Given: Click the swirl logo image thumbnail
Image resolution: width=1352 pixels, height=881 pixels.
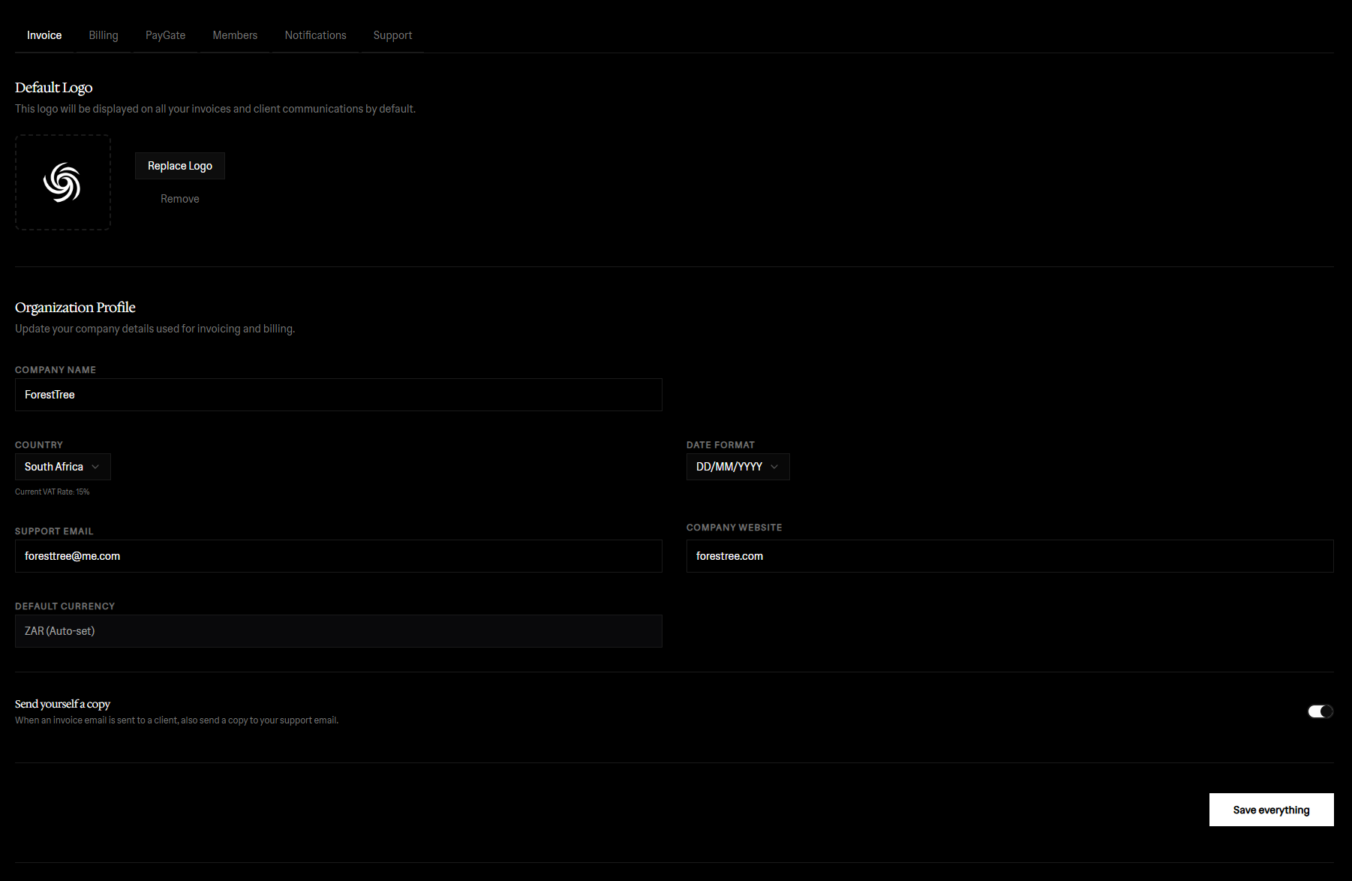Looking at the screenshot, I should point(62,182).
